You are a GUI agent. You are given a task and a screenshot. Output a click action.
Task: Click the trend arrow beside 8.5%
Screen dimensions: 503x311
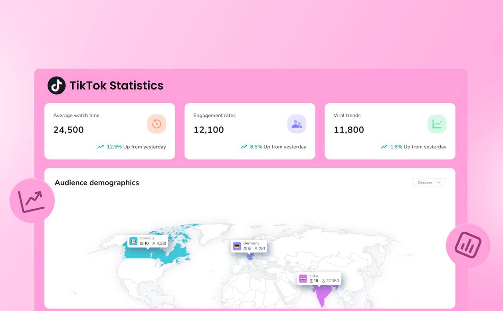(244, 147)
